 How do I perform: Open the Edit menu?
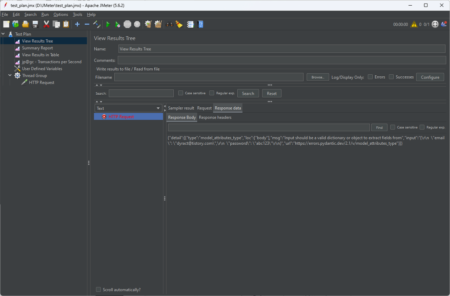coord(16,14)
